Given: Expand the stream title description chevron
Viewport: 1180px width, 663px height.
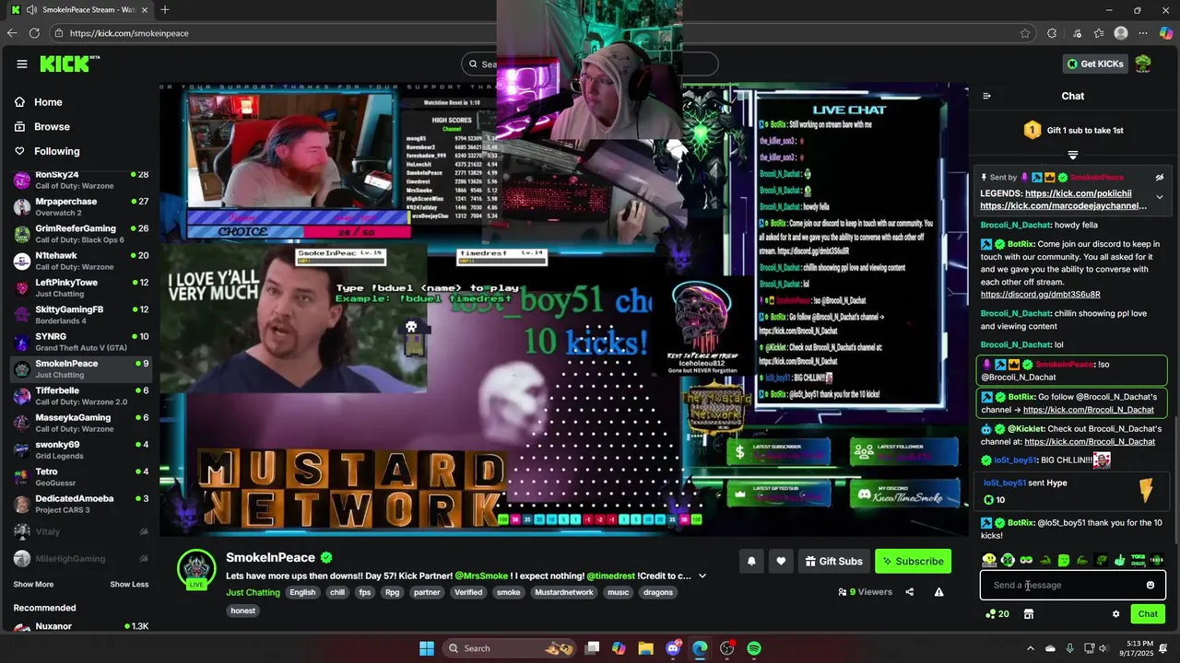Looking at the screenshot, I should [702, 576].
